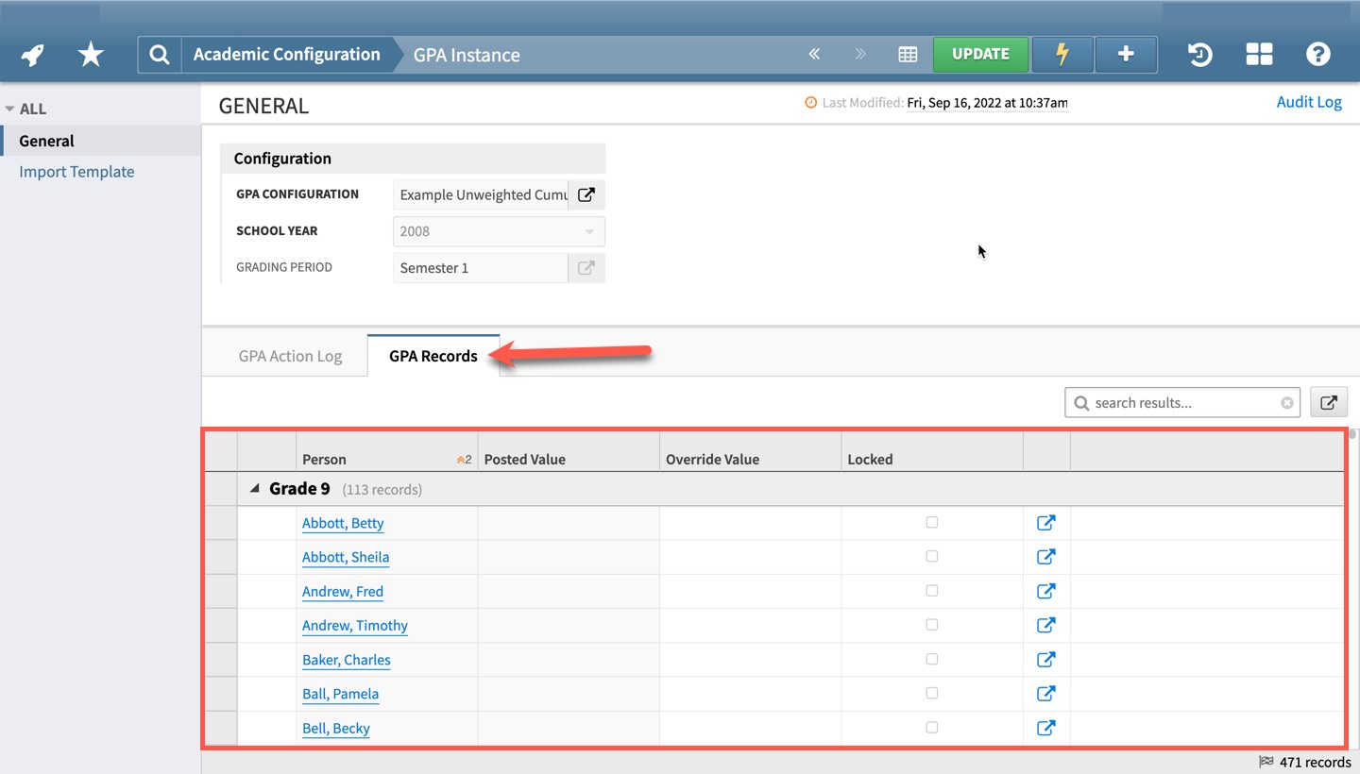Switch to GPA Action Log tab
This screenshot has height=774, width=1360.
(290, 357)
